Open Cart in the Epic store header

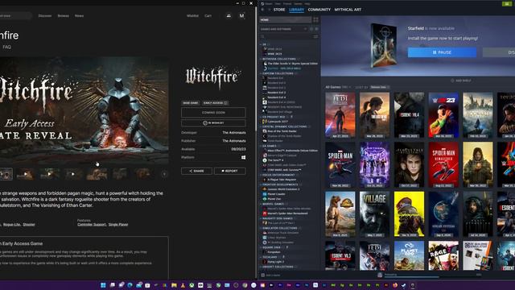208,16
